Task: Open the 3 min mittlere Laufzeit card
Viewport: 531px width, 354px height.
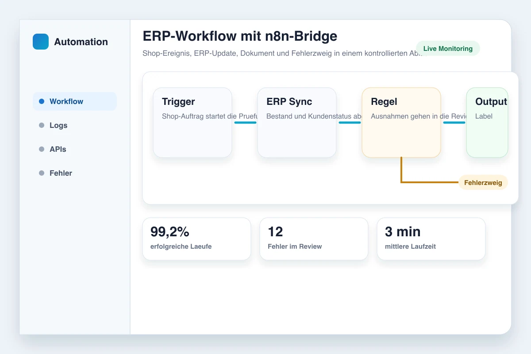Action: 431,239
